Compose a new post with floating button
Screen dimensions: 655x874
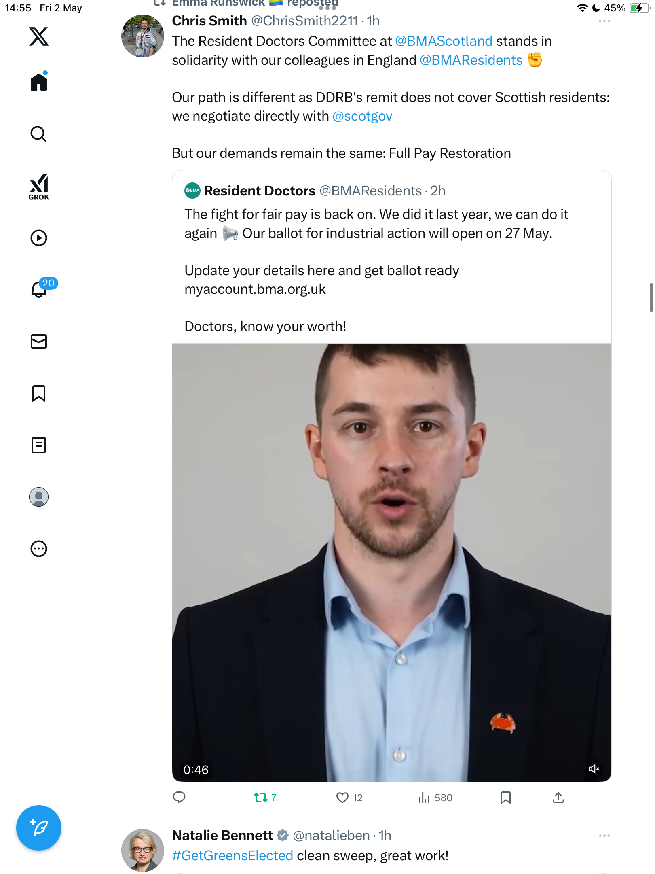pos(39,828)
